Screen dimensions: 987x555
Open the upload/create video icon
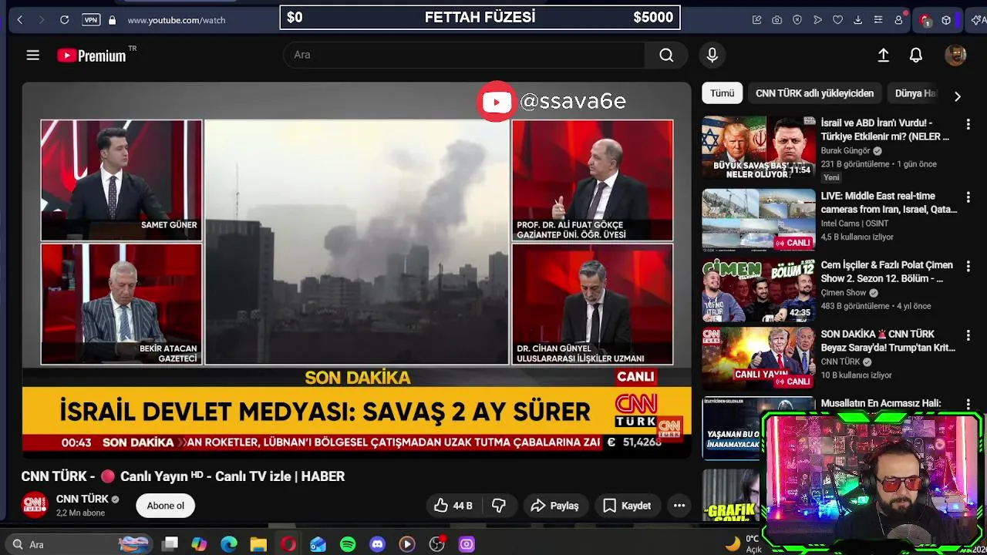(884, 55)
